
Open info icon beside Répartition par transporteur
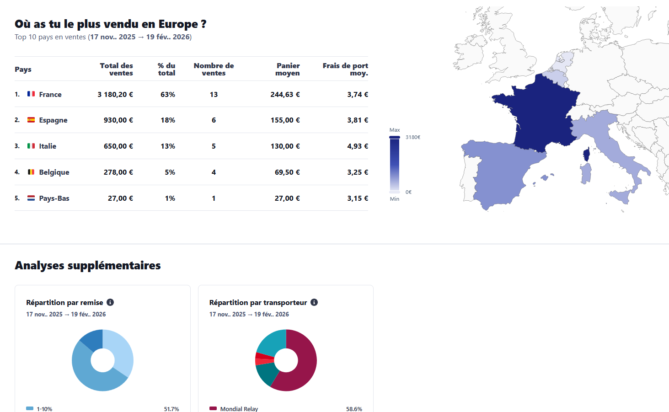click(314, 302)
